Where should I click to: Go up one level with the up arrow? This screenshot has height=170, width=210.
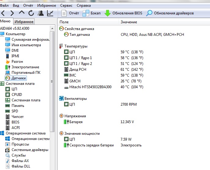tap(22, 13)
